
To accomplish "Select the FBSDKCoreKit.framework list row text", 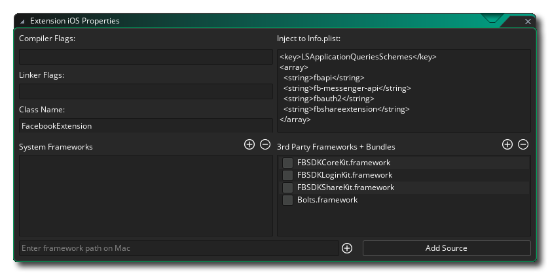I will click(x=344, y=163).
